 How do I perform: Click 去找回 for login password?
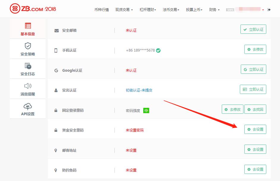coord(255,109)
